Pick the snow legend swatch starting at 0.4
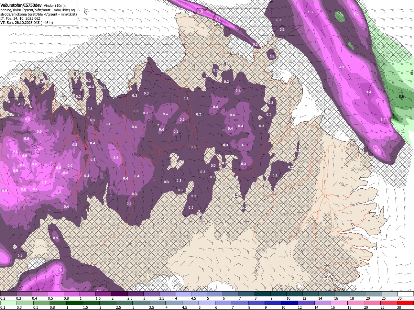The height and width of the screenshot is (310, 414). 40,294
